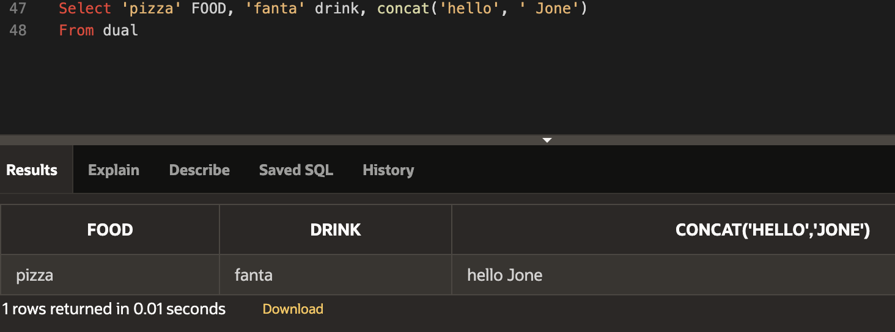Download the query results
The image size is (895, 332).
[293, 309]
